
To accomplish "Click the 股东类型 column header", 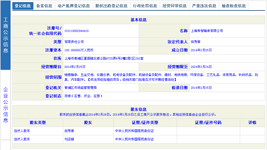I will pos(38,123).
